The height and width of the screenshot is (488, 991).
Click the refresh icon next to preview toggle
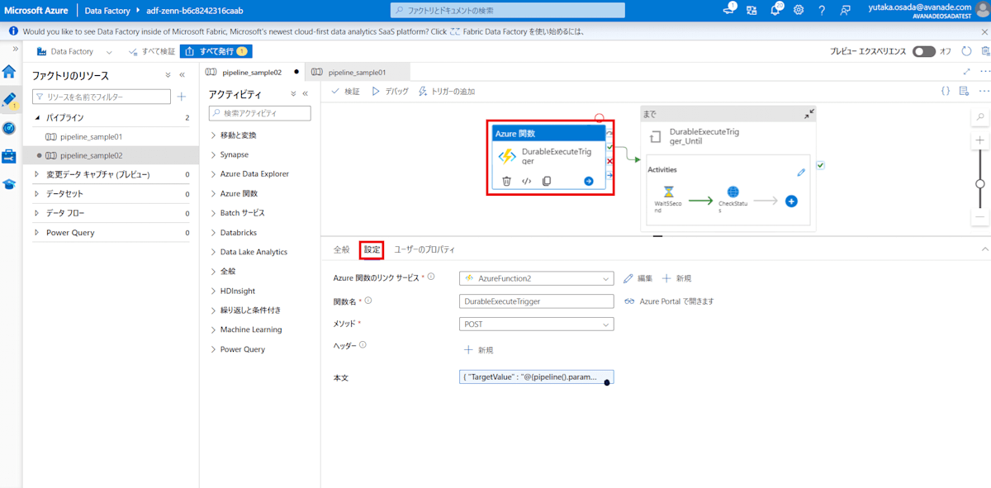tap(966, 51)
